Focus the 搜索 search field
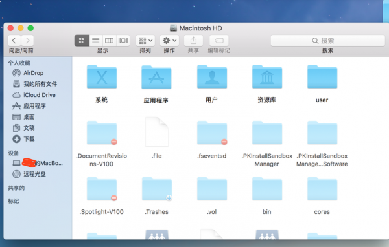Image resolution: width=389 pixels, height=247 pixels. (327, 41)
